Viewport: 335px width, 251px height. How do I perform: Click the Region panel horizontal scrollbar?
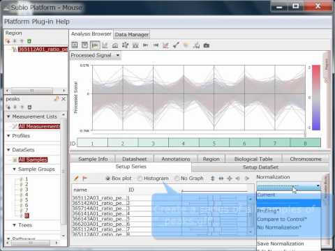tap(35, 91)
